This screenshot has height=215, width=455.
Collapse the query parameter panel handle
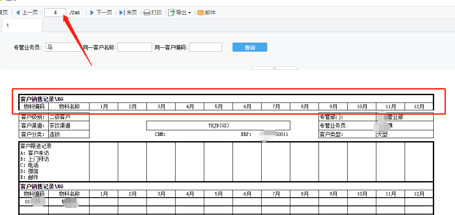tap(274, 68)
